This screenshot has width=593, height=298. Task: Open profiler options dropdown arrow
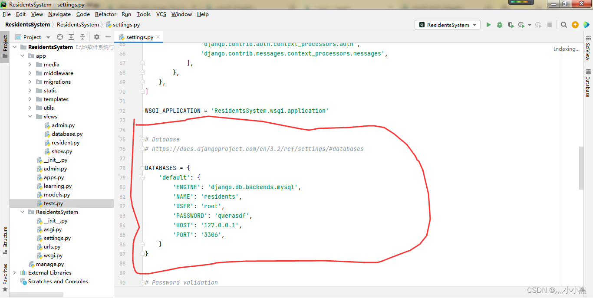530,25
